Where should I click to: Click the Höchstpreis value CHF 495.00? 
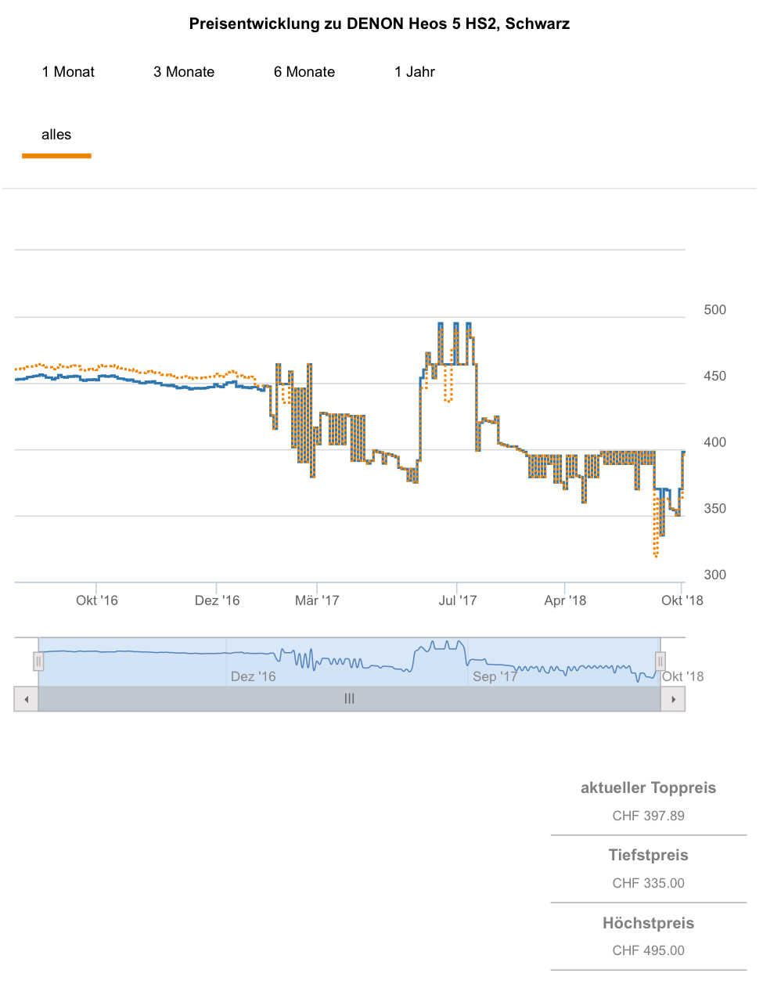(x=648, y=950)
